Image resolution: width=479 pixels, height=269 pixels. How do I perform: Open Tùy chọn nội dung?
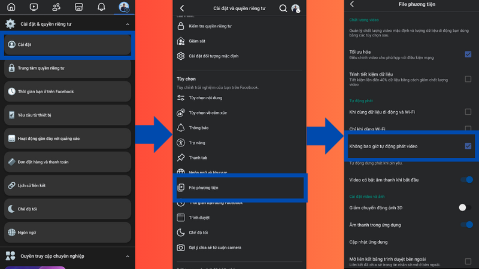(239, 97)
